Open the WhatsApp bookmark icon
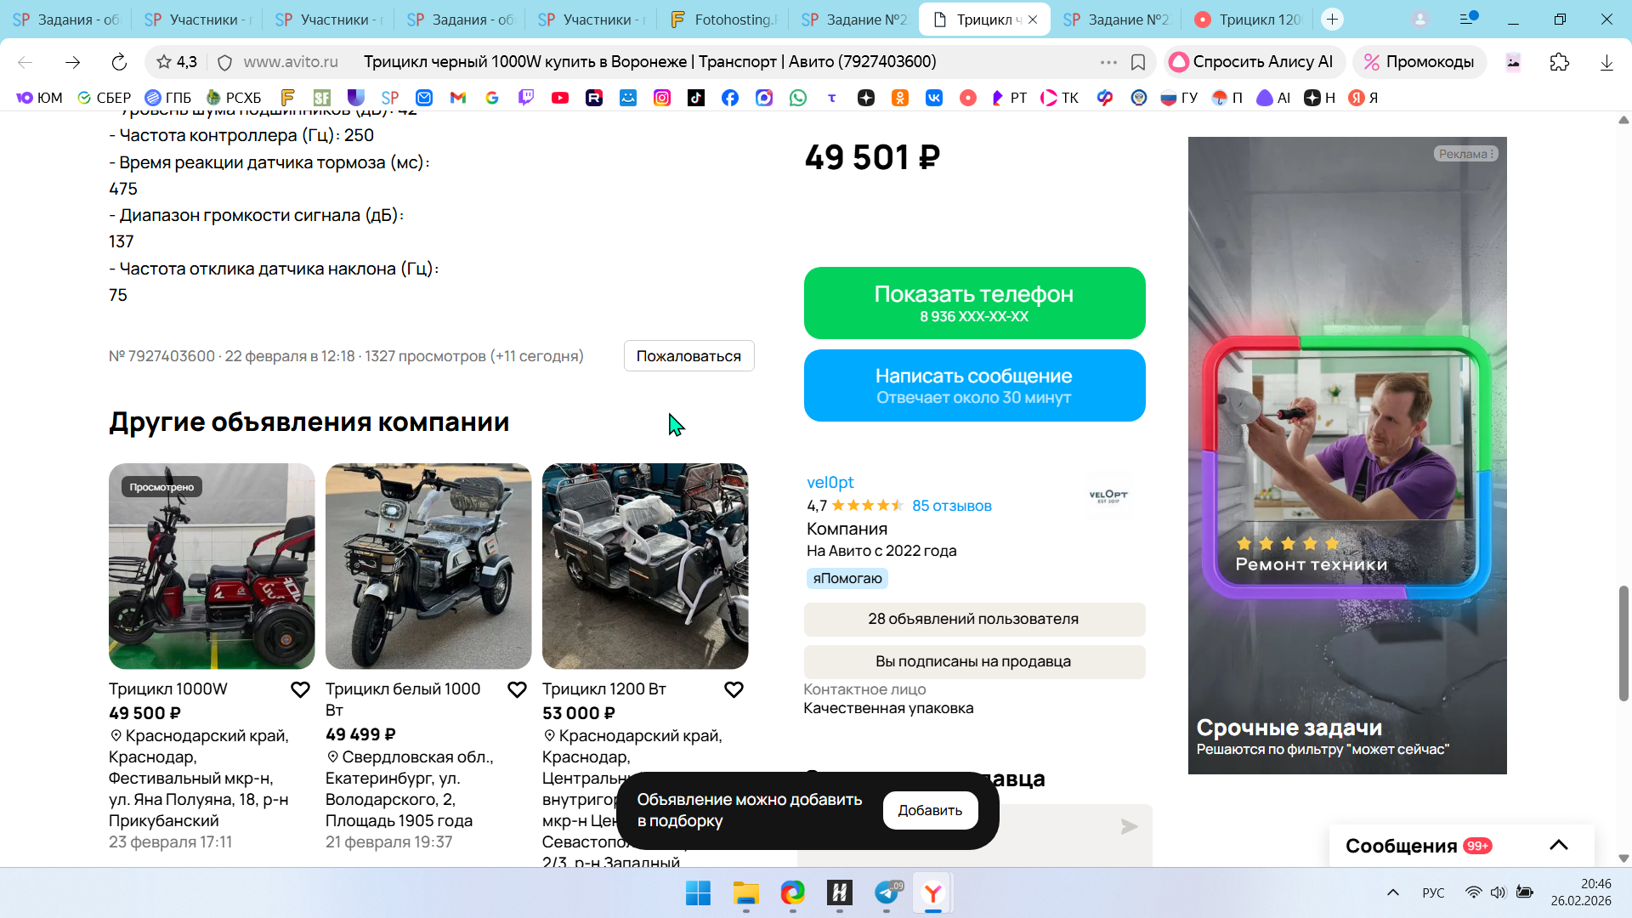Screen dimensions: 1632x918 coord(798,98)
